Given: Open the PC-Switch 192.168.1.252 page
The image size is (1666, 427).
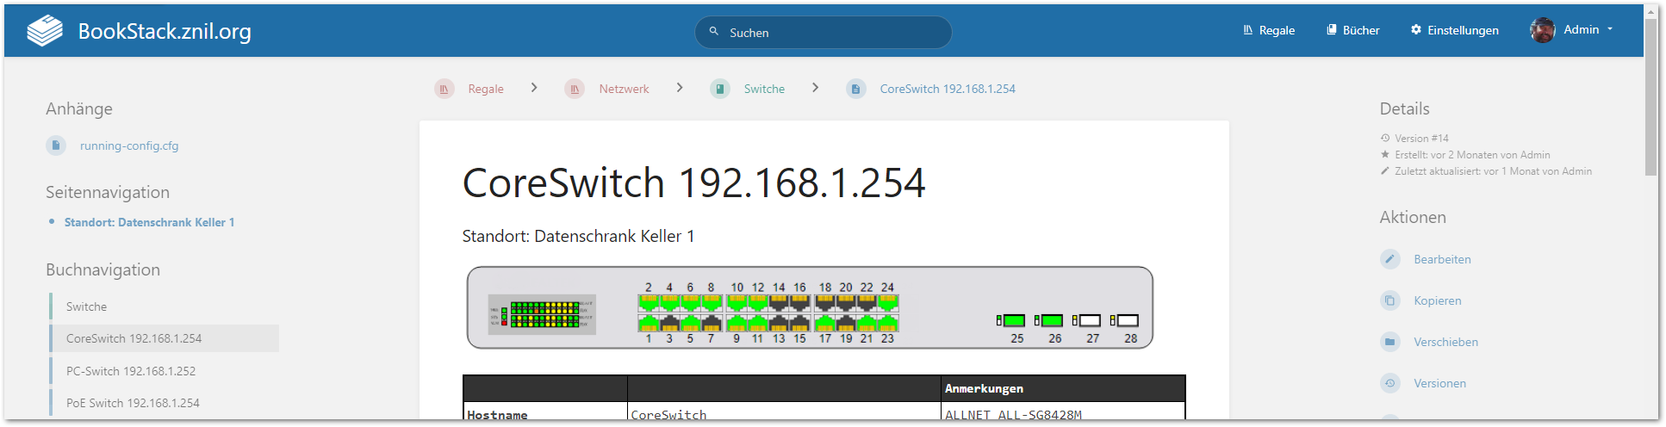Looking at the screenshot, I should point(131,371).
